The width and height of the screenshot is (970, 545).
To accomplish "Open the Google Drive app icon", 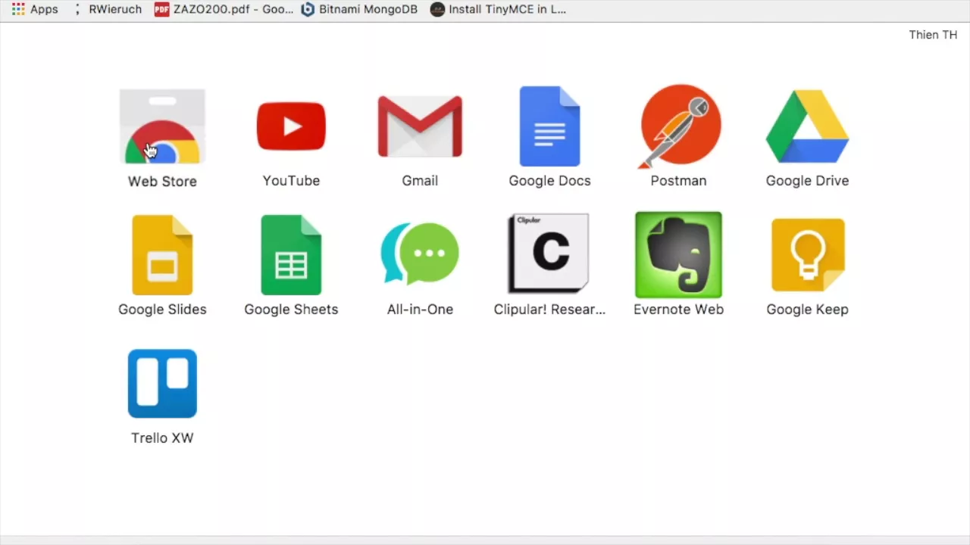I will (807, 126).
